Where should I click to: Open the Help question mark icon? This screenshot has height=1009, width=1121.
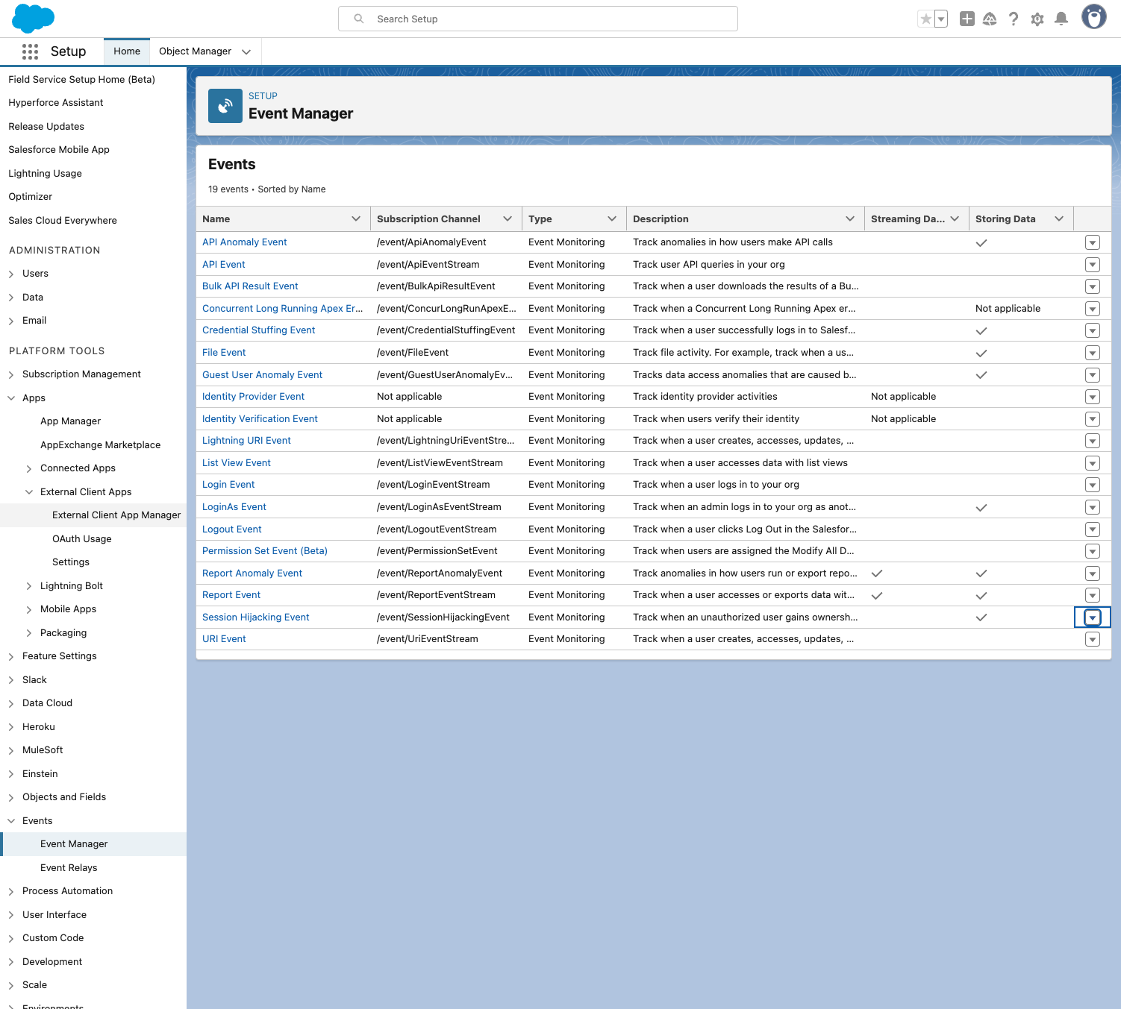coord(1013,19)
